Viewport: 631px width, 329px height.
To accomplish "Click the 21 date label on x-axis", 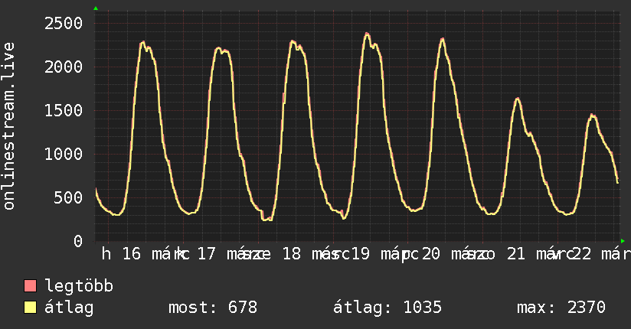I will [x=516, y=254].
